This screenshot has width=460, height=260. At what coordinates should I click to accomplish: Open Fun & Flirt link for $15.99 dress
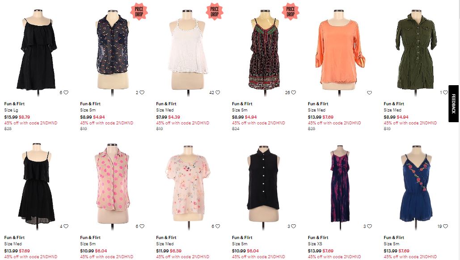pyautogui.click(x=14, y=103)
